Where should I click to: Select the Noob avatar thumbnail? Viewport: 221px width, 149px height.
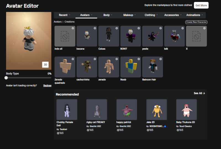[x=130, y=67]
